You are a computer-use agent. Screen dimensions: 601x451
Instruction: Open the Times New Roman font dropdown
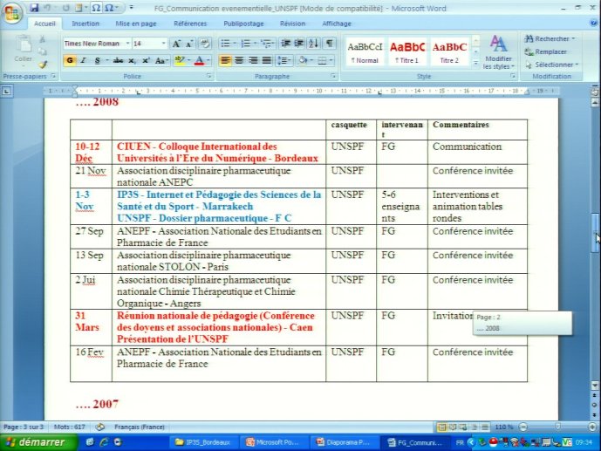tap(127, 44)
